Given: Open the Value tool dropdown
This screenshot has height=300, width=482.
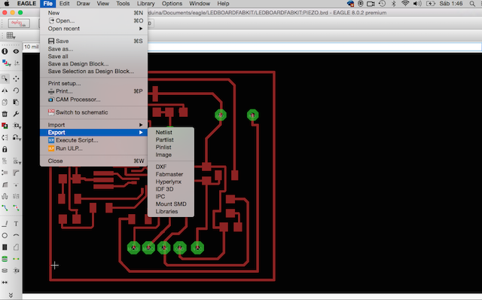Looking at the screenshot, I should coord(17,161).
